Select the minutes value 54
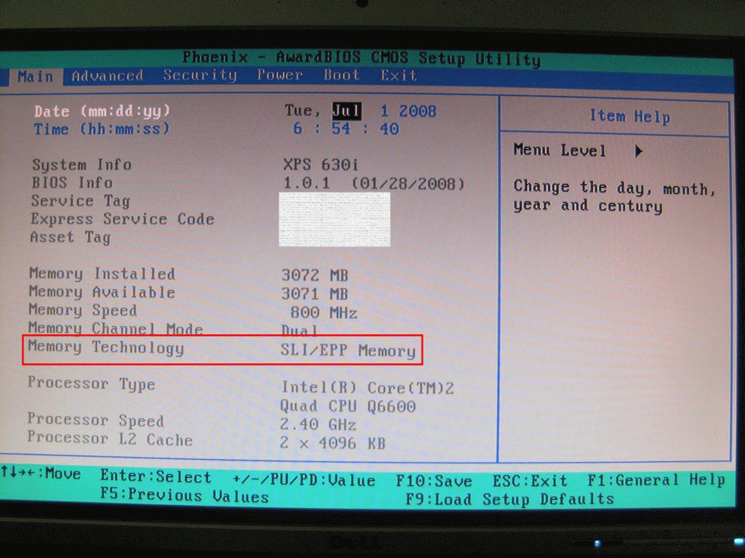This screenshot has height=558, width=745. [340, 129]
